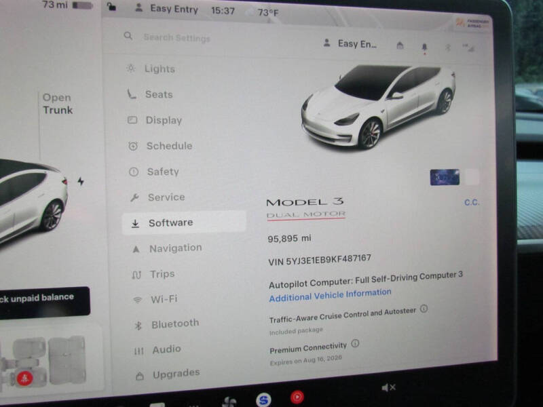Tap the 73 mi range text
The image size is (543, 407).
click(x=55, y=5)
